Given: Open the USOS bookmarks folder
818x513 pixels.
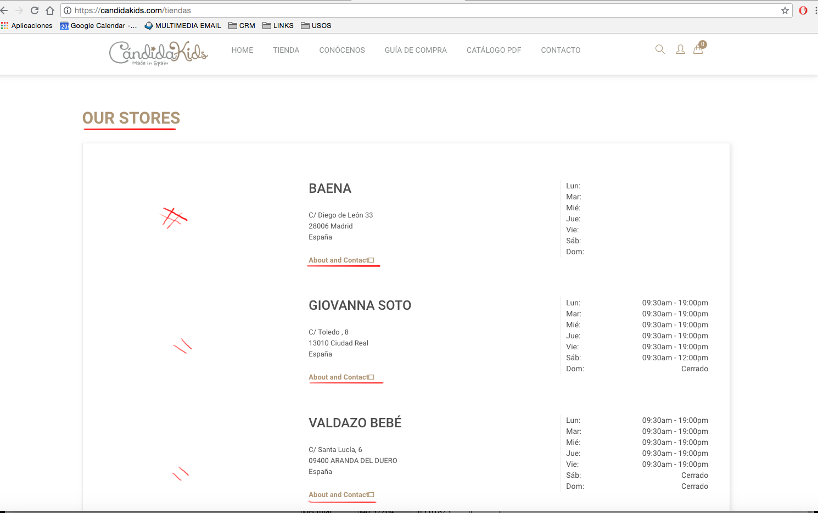Looking at the screenshot, I should click(316, 26).
